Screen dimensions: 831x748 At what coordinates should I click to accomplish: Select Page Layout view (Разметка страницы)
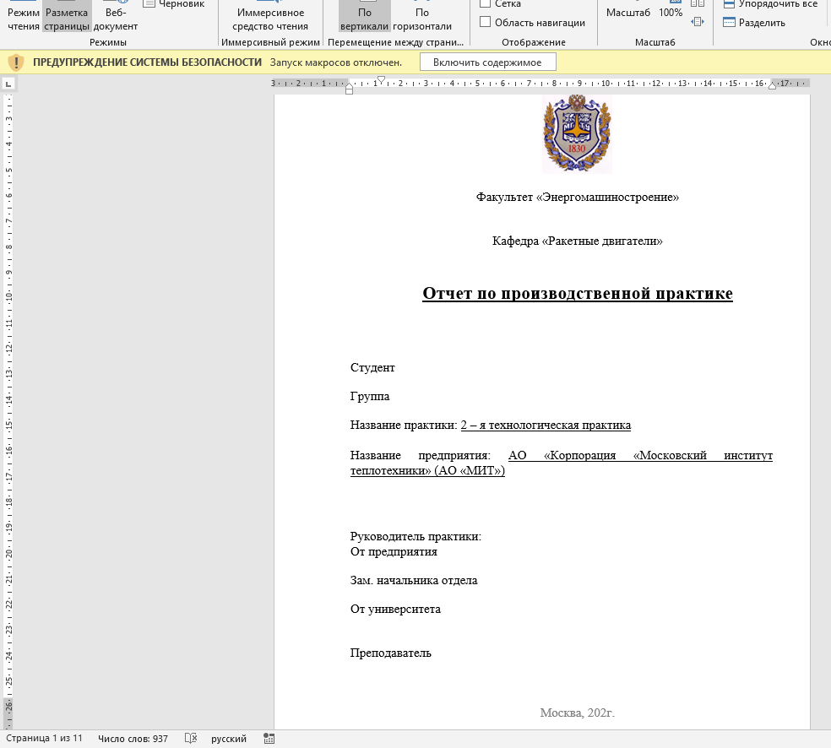[67, 19]
